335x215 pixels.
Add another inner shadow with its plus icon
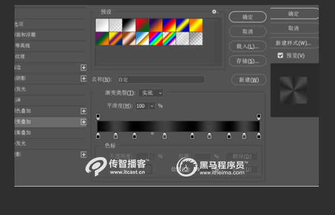coord(84,79)
